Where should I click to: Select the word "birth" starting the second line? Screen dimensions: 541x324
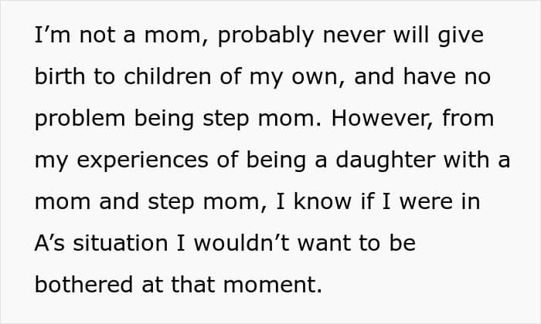point(58,78)
